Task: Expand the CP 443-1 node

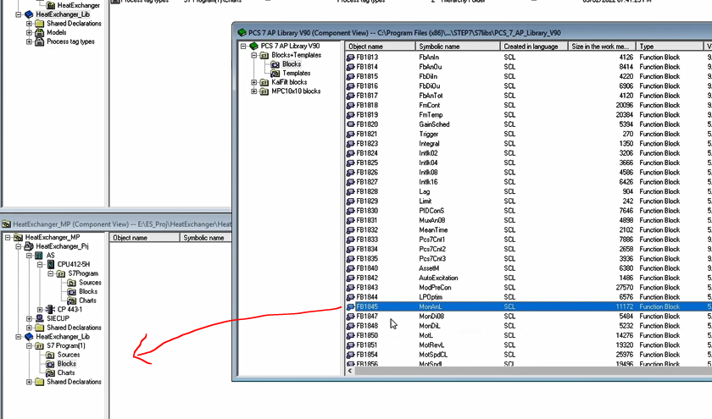Action: tap(40, 310)
